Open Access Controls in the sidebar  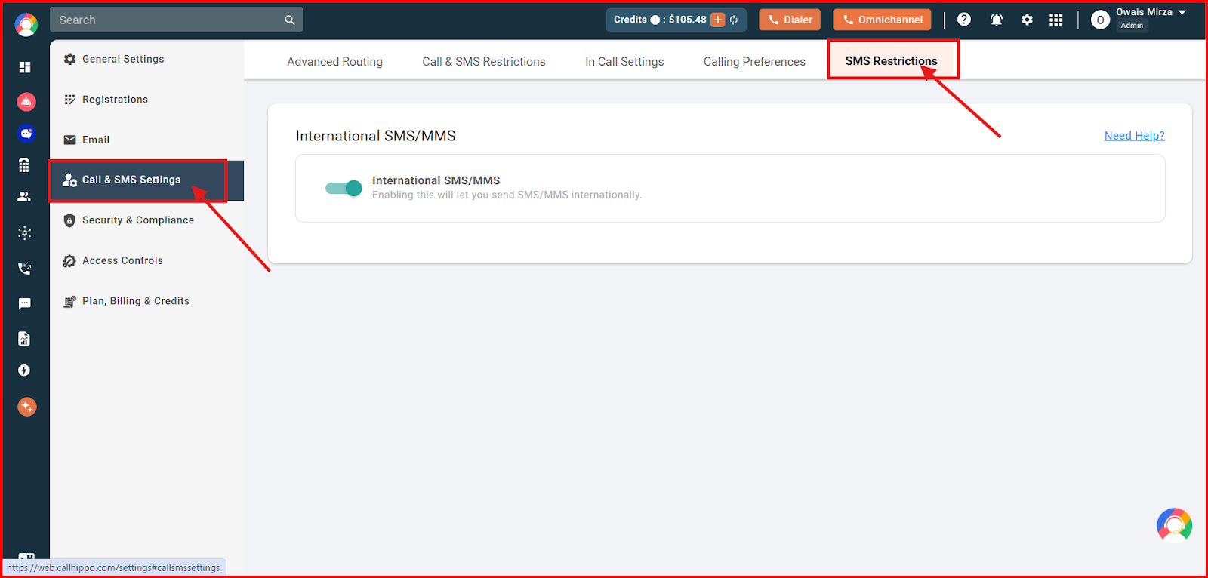[x=146, y=260]
